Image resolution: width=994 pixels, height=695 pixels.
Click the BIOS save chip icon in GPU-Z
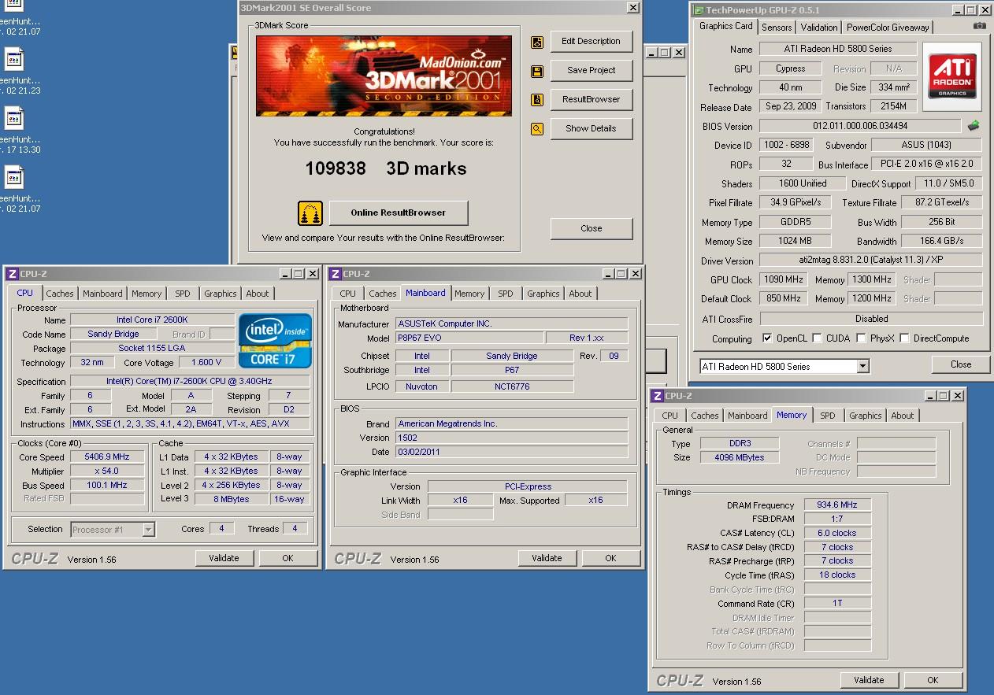[x=974, y=126]
